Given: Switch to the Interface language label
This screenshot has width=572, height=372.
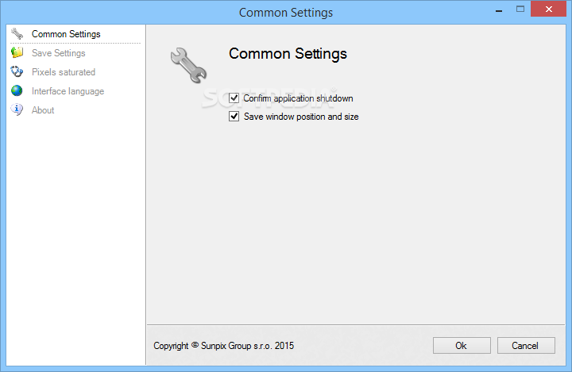Looking at the screenshot, I should [x=68, y=91].
